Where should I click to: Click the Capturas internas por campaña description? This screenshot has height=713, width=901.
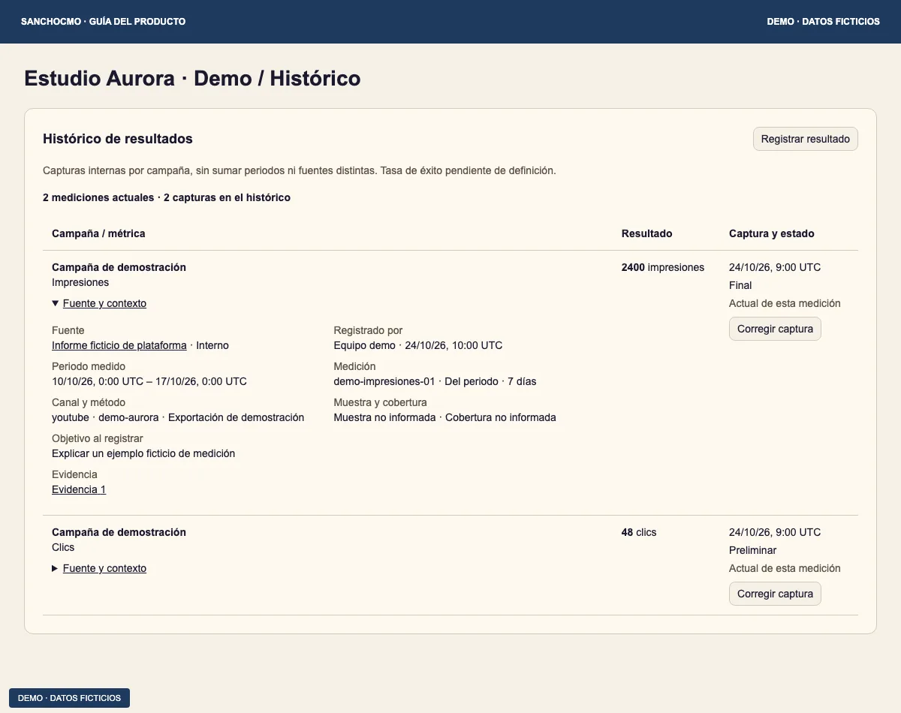coord(300,170)
